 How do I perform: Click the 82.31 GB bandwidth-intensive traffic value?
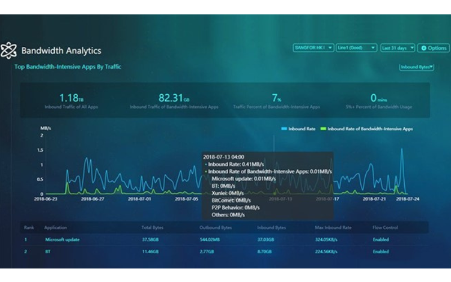click(x=174, y=98)
